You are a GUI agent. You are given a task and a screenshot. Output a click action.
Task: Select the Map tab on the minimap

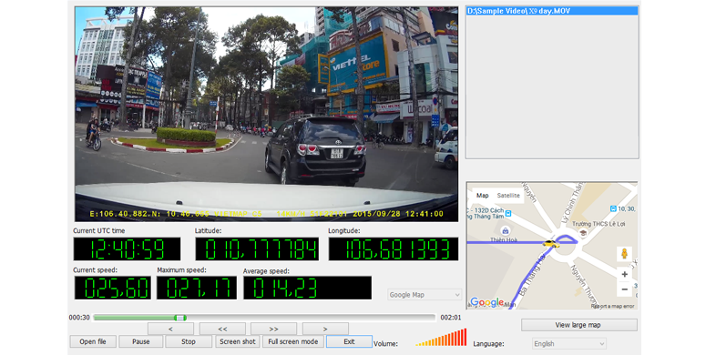point(482,196)
